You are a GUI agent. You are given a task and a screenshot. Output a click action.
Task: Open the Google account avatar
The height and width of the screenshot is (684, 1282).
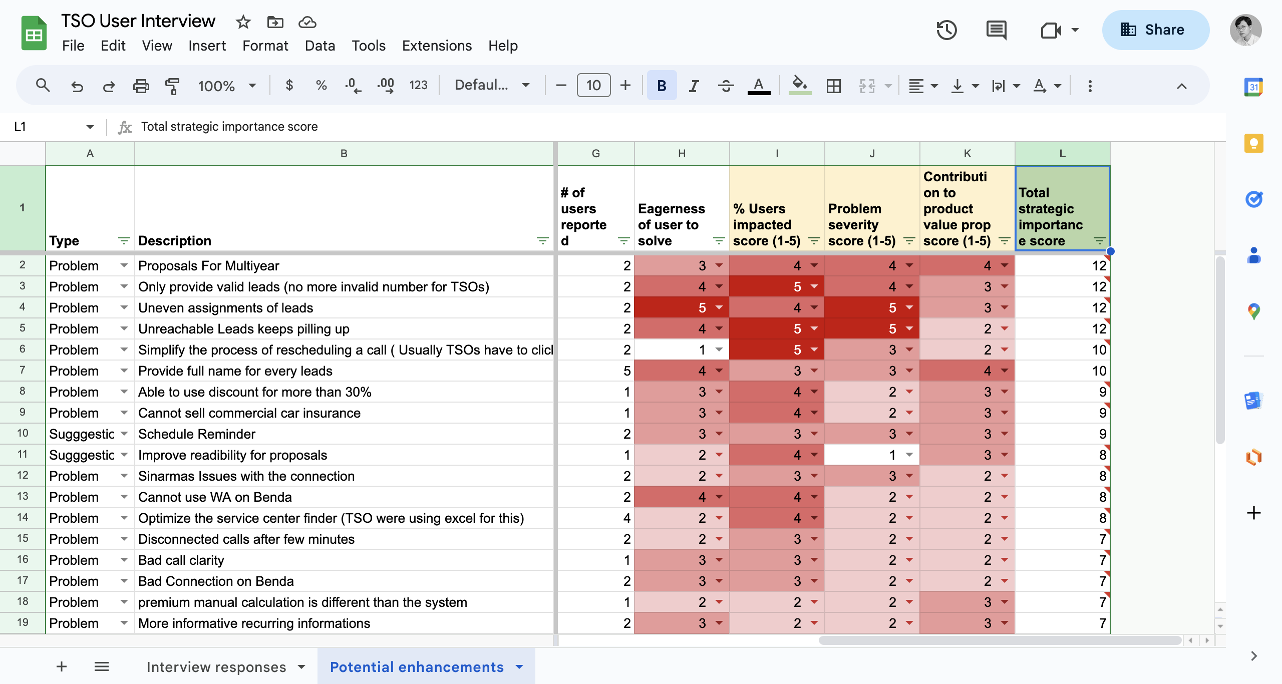point(1245,30)
